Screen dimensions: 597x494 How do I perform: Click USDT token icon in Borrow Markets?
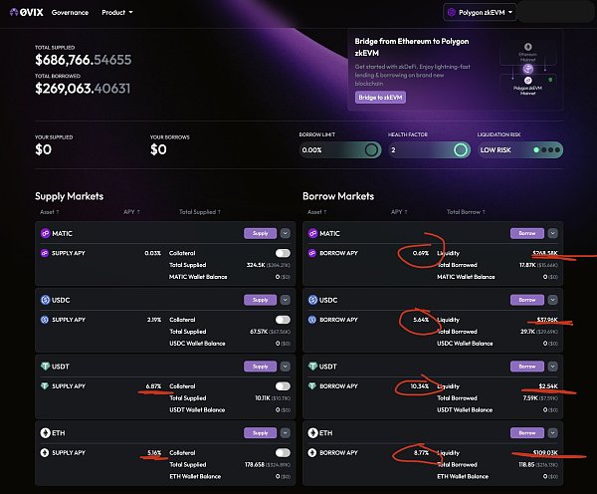click(x=312, y=366)
